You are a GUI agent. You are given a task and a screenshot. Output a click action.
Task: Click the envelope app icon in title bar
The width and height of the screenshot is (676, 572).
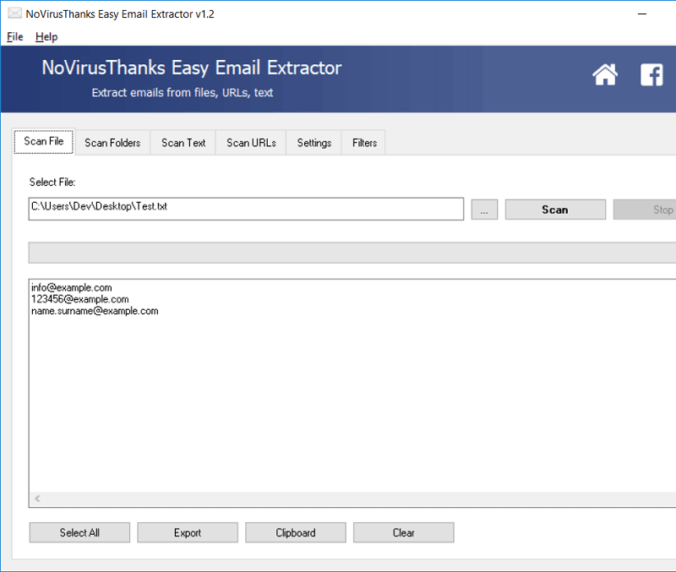[14, 14]
